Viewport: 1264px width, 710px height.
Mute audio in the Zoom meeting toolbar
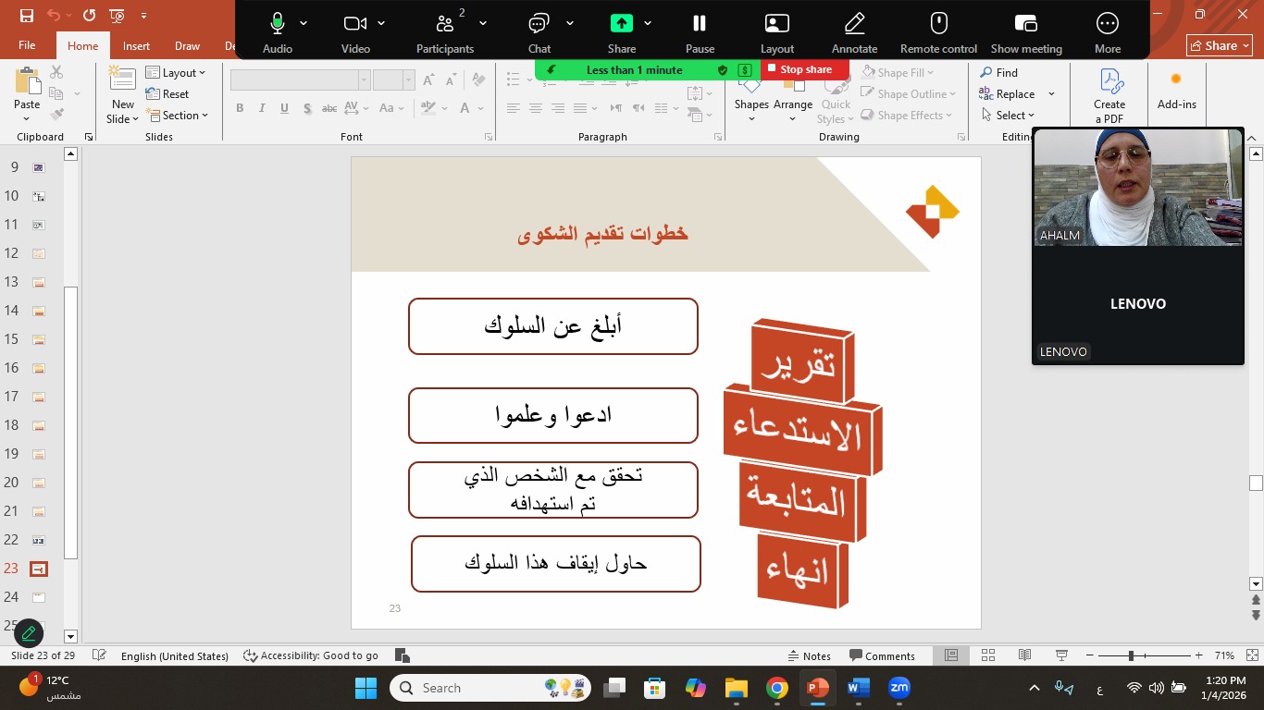pos(277,25)
